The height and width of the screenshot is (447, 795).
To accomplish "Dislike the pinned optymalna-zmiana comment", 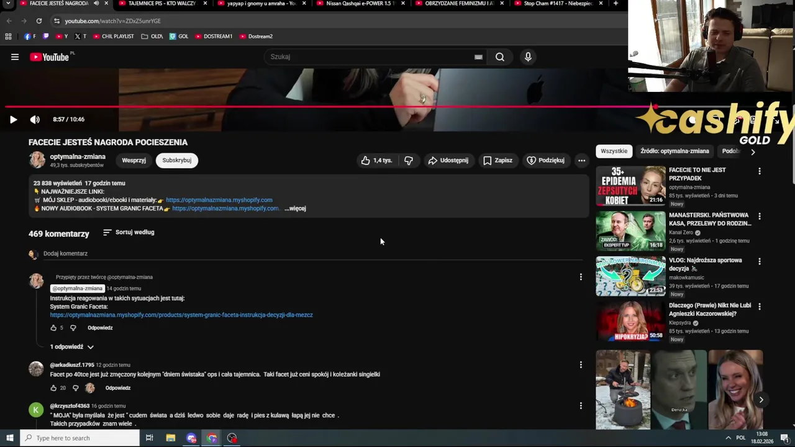I will coord(73,328).
